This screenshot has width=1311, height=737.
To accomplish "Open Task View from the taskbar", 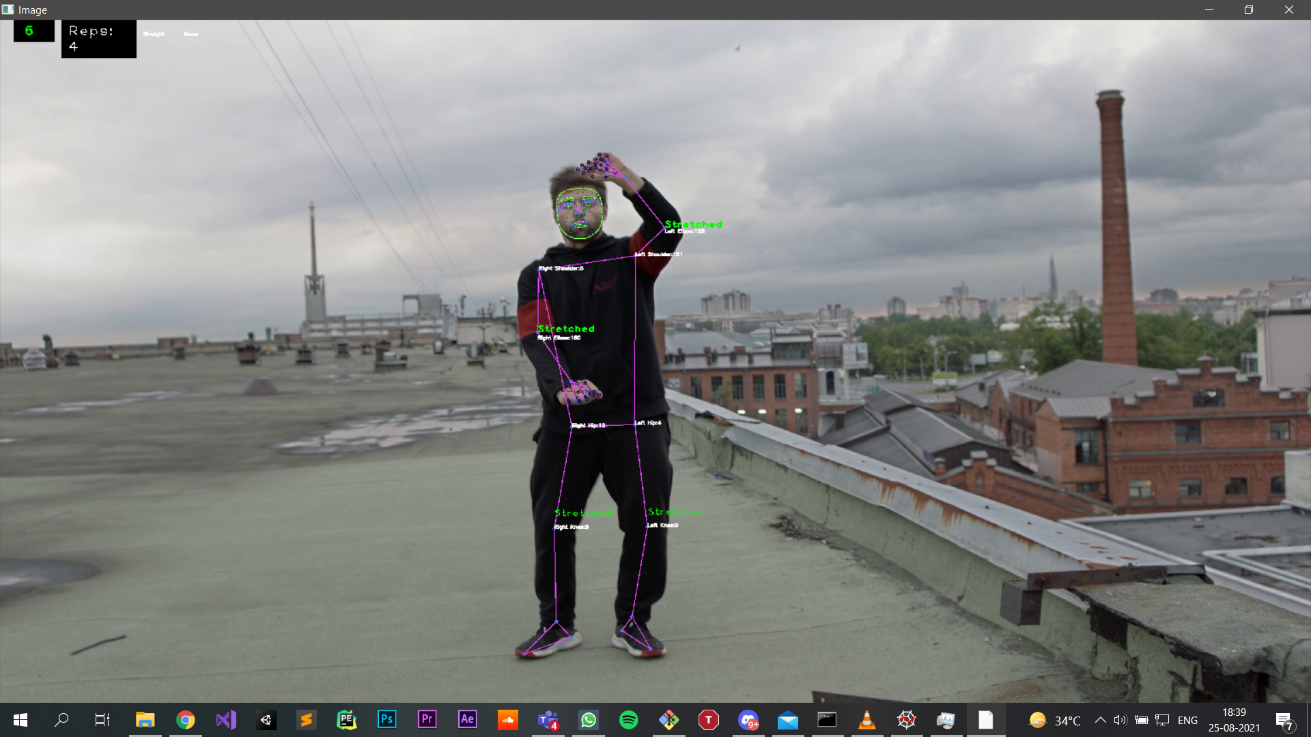I will click(x=102, y=720).
